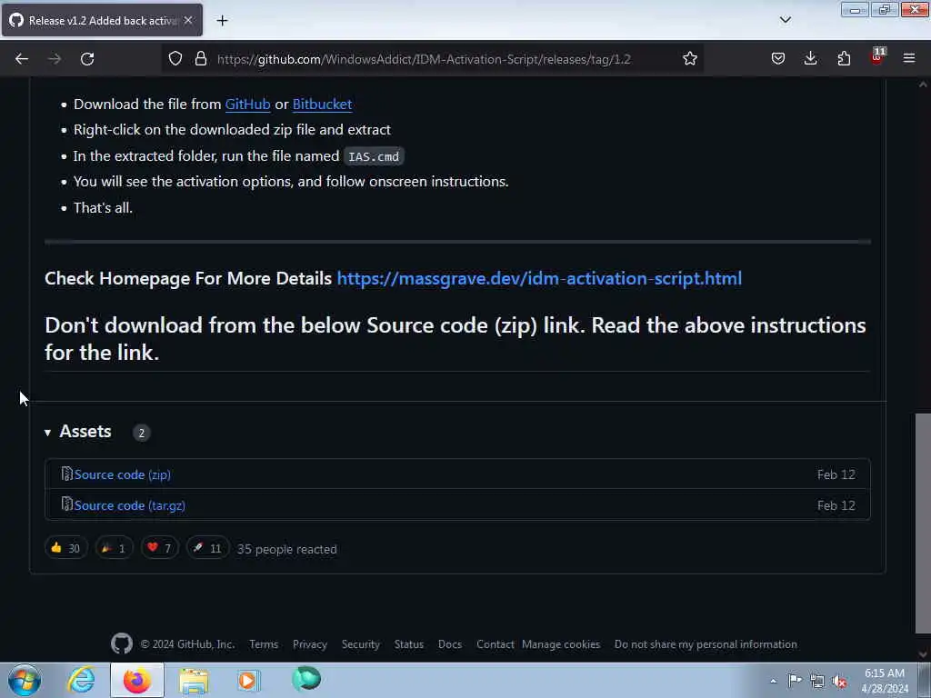
Task: Click the ad blocker extension icon with badge 11
Action: pyautogui.click(x=877, y=57)
